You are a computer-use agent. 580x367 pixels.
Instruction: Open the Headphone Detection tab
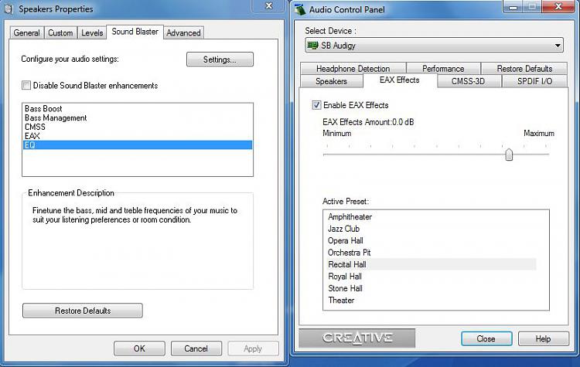pyautogui.click(x=353, y=68)
